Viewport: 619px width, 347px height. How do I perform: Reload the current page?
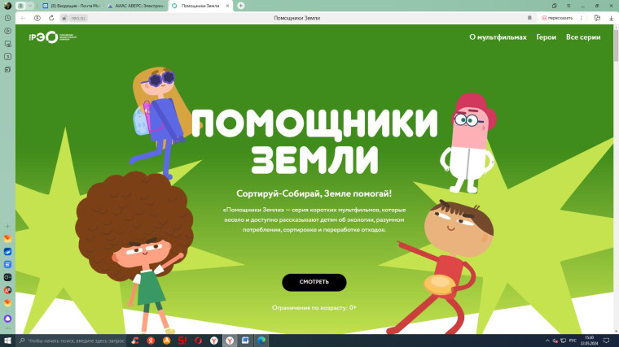point(51,18)
